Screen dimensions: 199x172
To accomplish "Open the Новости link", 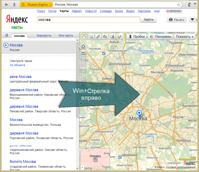I will pos(91,11).
